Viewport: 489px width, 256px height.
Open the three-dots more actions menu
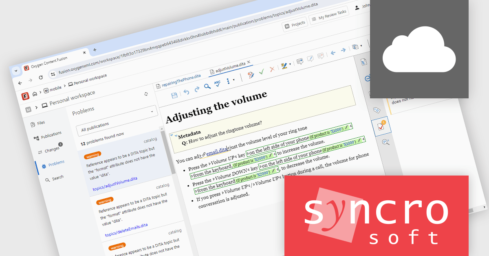[x=228, y=81]
